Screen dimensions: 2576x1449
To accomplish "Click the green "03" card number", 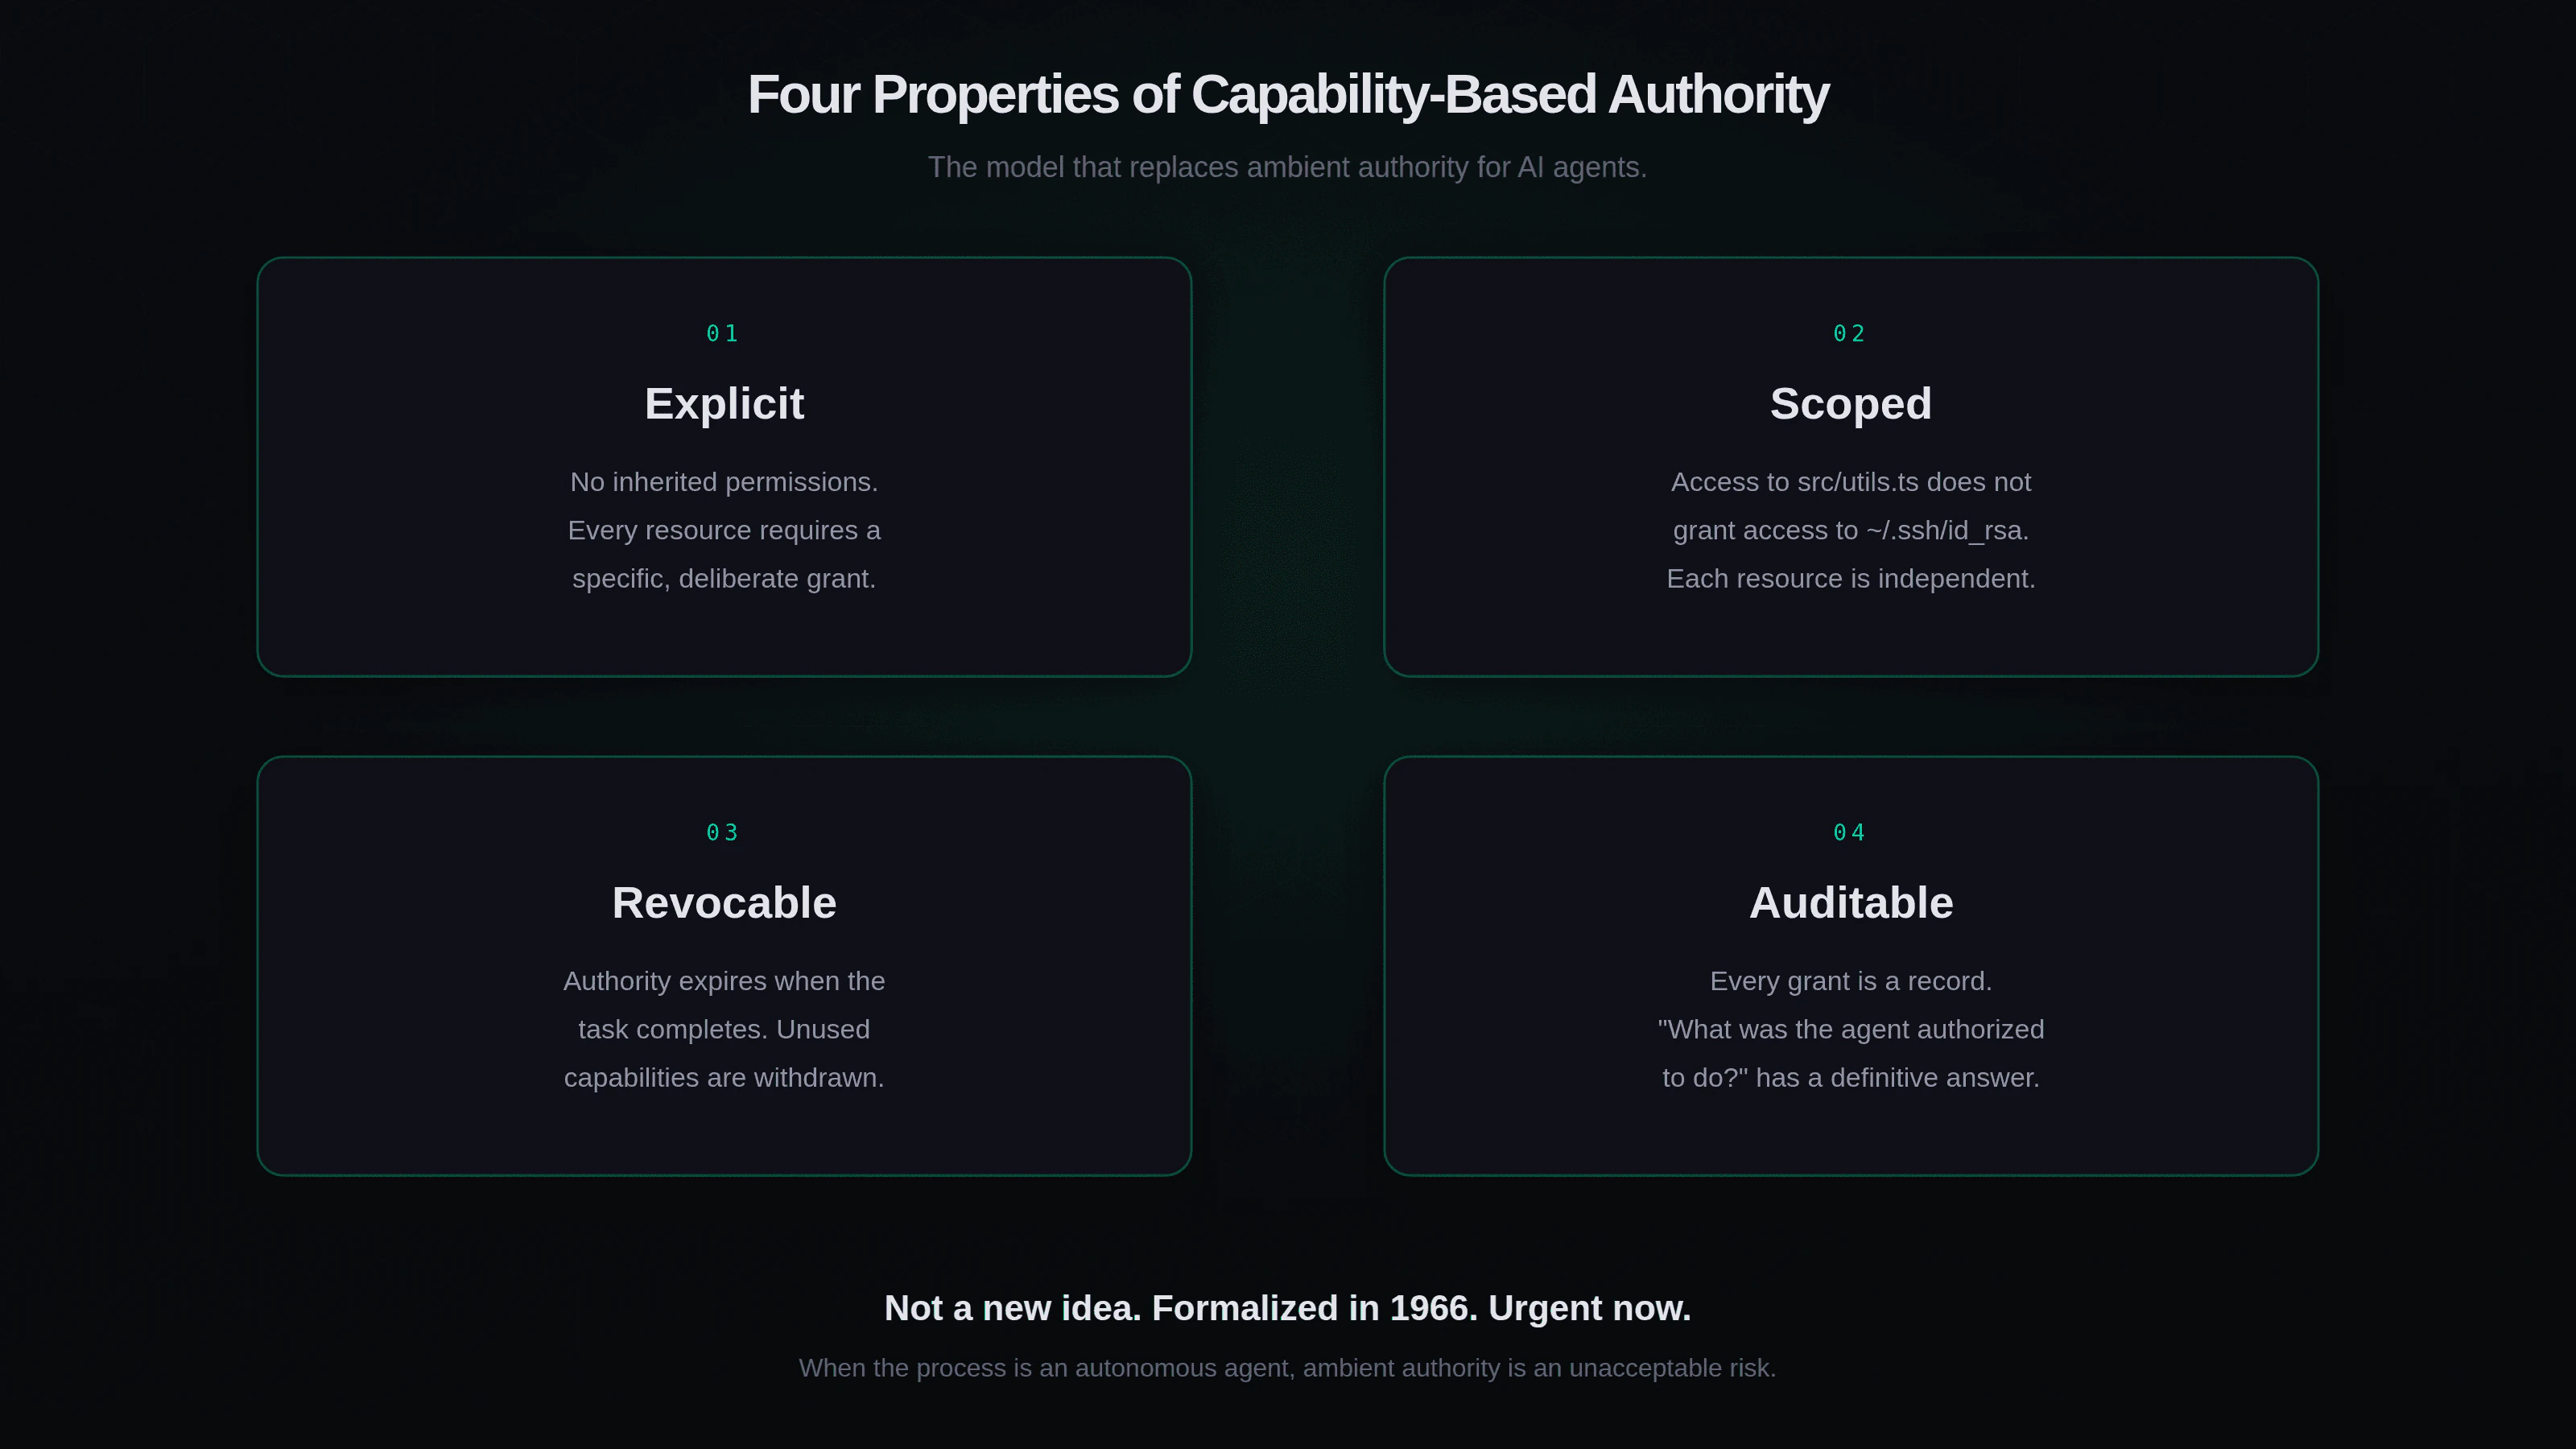I will pos(722,833).
